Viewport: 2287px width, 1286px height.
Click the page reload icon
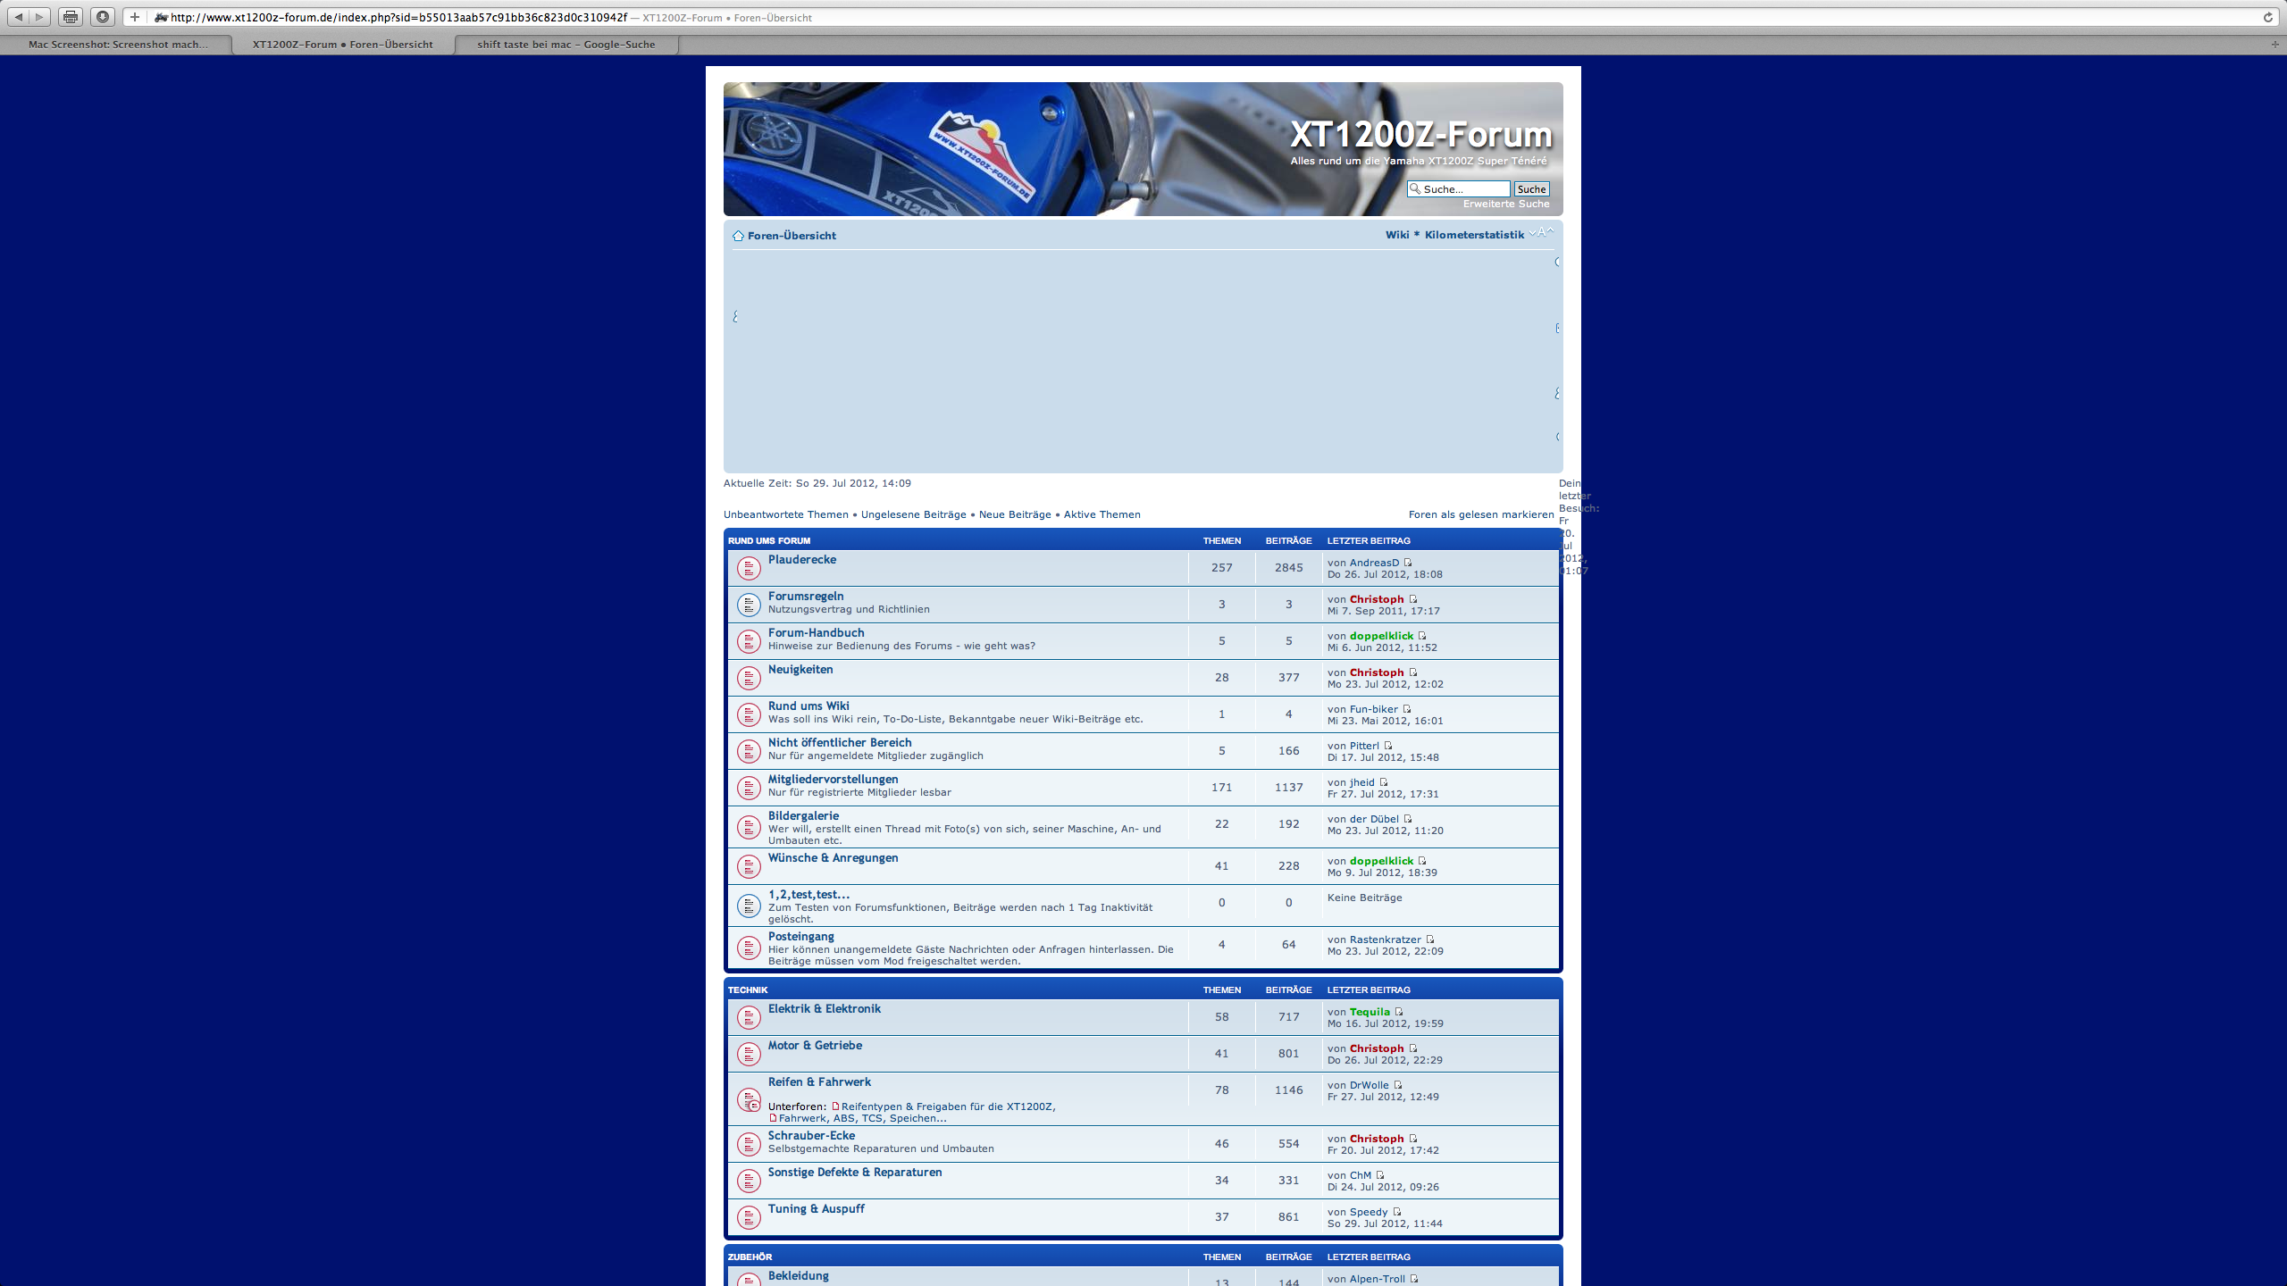2267,17
